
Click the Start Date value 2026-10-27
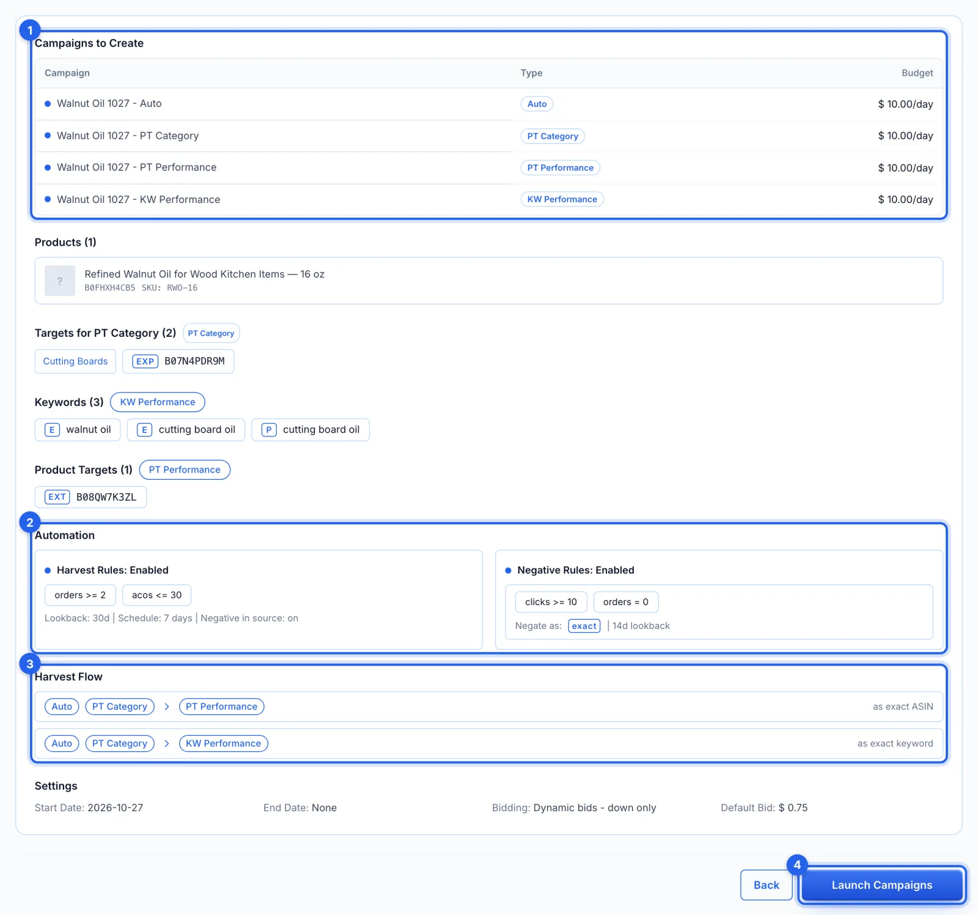tap(116, 807)
